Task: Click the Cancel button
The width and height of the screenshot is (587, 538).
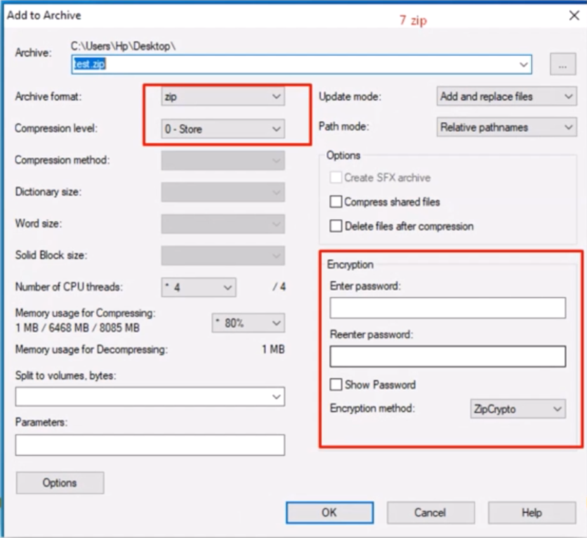Action: coord(431,513)
